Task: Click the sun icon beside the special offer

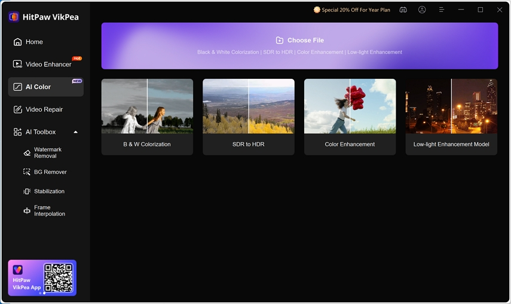Action: click(317, 10)
